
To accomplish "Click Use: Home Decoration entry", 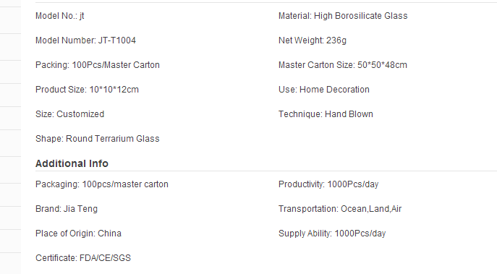I will (324, 90).
